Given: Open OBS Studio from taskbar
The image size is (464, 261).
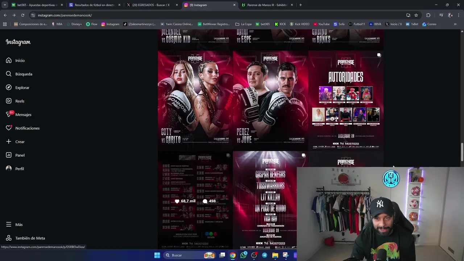Looking at the screenshot, I should point(254,255).
